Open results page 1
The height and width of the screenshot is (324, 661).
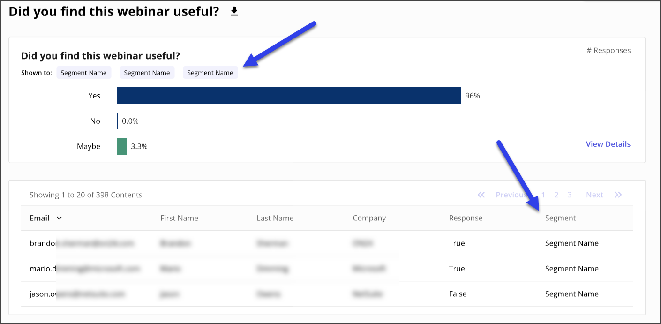click(543, 195)
